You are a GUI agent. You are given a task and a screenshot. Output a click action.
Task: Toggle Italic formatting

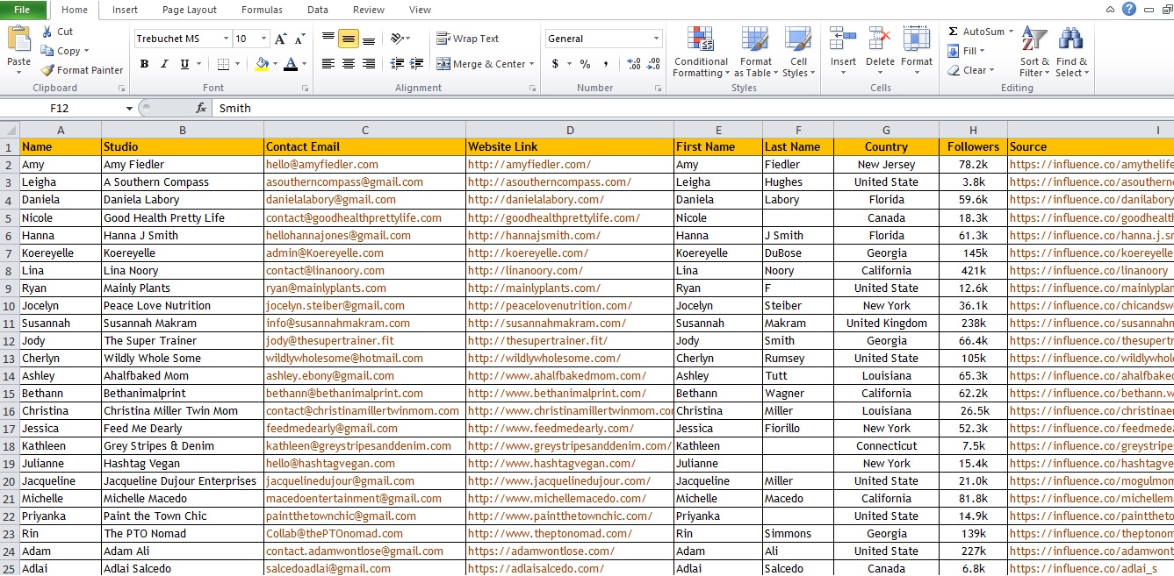pyautogui.click(x=164, y=64)
